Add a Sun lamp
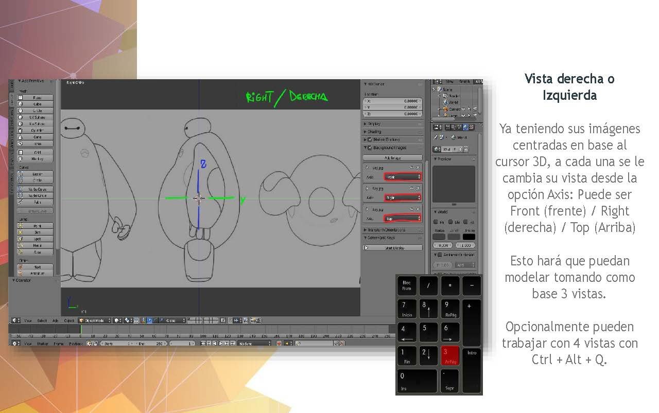This screenshot has width=659, height=413. tap(35, 232)
